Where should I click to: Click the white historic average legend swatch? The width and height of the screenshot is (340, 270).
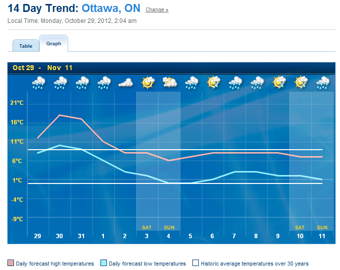point(196,263)
